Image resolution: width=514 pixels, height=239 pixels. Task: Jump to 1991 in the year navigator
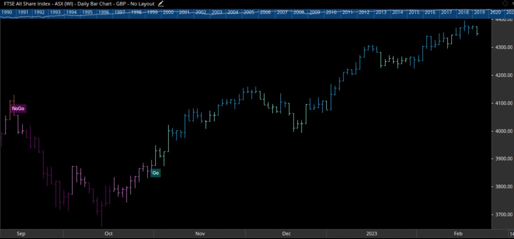[23, 12]
